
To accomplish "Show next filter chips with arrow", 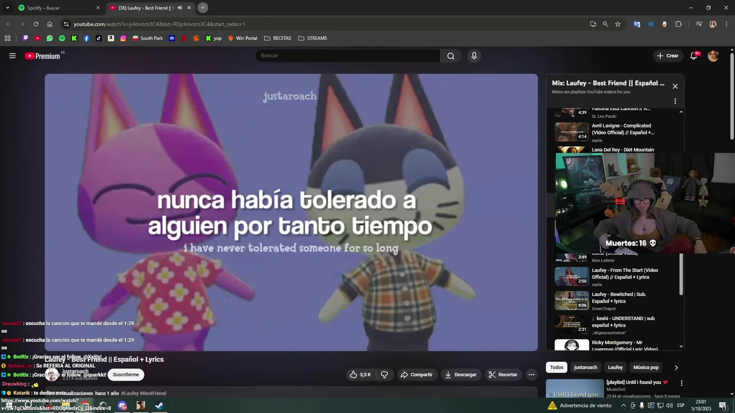I will (676, 367).
